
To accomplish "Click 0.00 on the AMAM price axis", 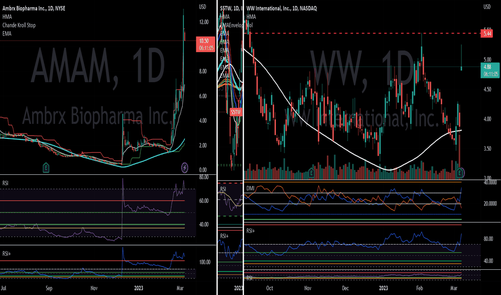I will 203,170.
